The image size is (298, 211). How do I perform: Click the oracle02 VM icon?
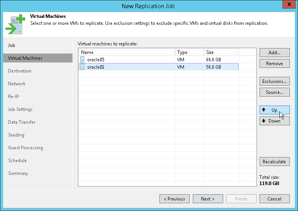[82, 67]
